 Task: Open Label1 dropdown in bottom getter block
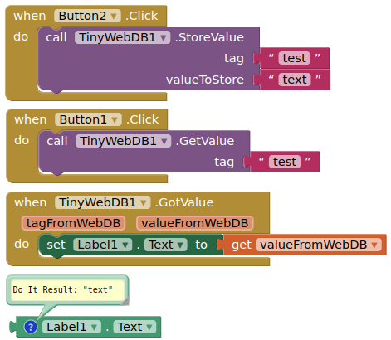(71, 327)
